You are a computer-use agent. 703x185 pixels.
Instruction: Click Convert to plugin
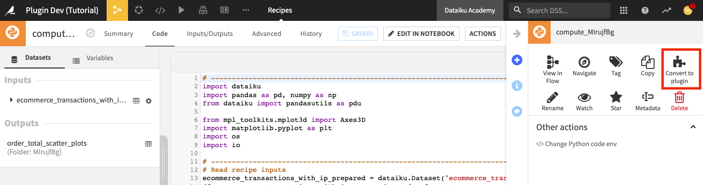tap(679, 69)
